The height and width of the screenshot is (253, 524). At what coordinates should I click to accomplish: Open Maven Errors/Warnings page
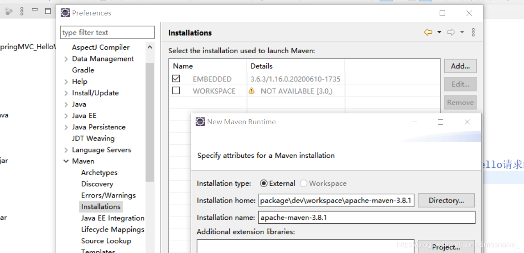(x=108, y=195)
